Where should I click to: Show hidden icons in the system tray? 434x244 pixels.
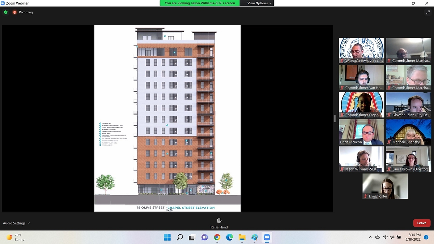click(370, 237)
